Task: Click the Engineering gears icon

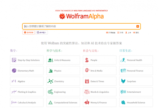Action: pos(50,92)
